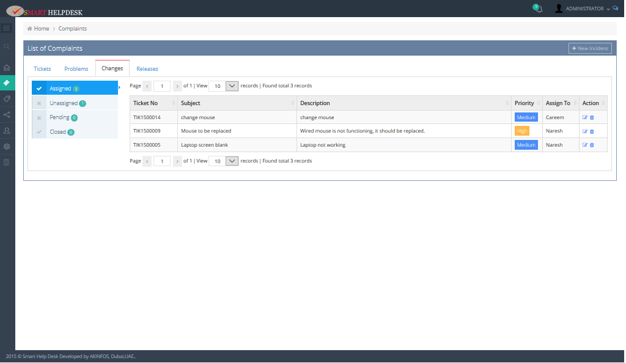The image size is (626, 363).
Task: Edit ticket TIK1500014 using the pencil icon
Action: click(x=585, y=117)
